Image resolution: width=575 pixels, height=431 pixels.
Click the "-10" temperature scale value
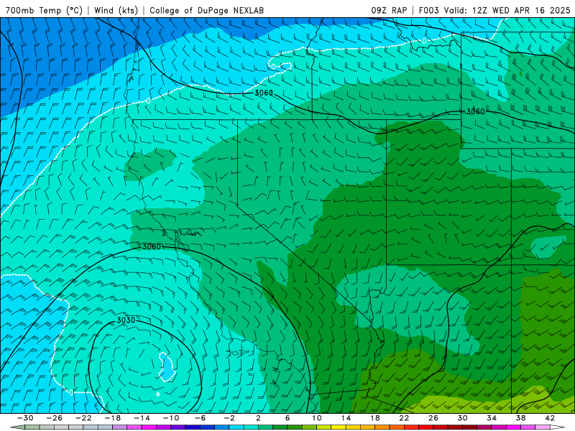coord(171,418)
